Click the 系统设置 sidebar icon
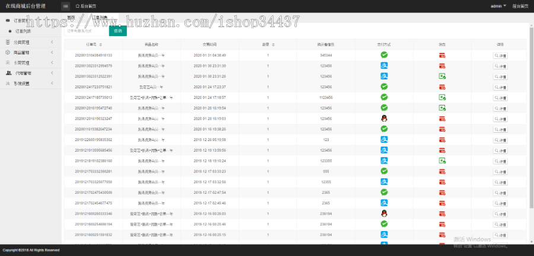 coord(8,83)
